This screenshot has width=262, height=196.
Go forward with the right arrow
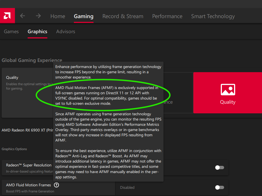pyautogui.click(x=38, y=16)
